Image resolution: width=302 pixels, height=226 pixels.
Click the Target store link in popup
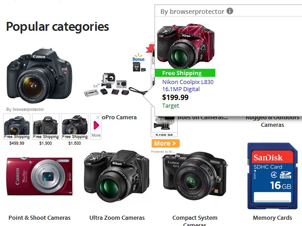(171, 106)
